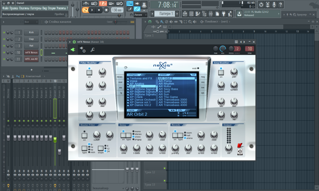Toggle the Amp Modifier on button
The image size is (319, 191).
click(221, 72)
